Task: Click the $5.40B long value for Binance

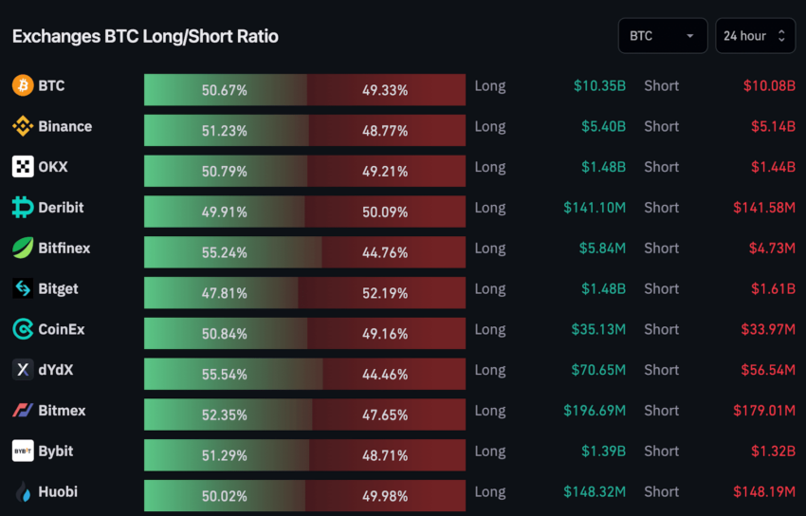Action: pos(603,126)
